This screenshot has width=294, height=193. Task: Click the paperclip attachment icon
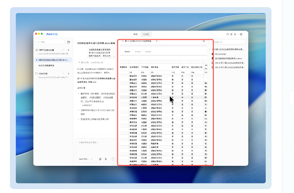100,159
